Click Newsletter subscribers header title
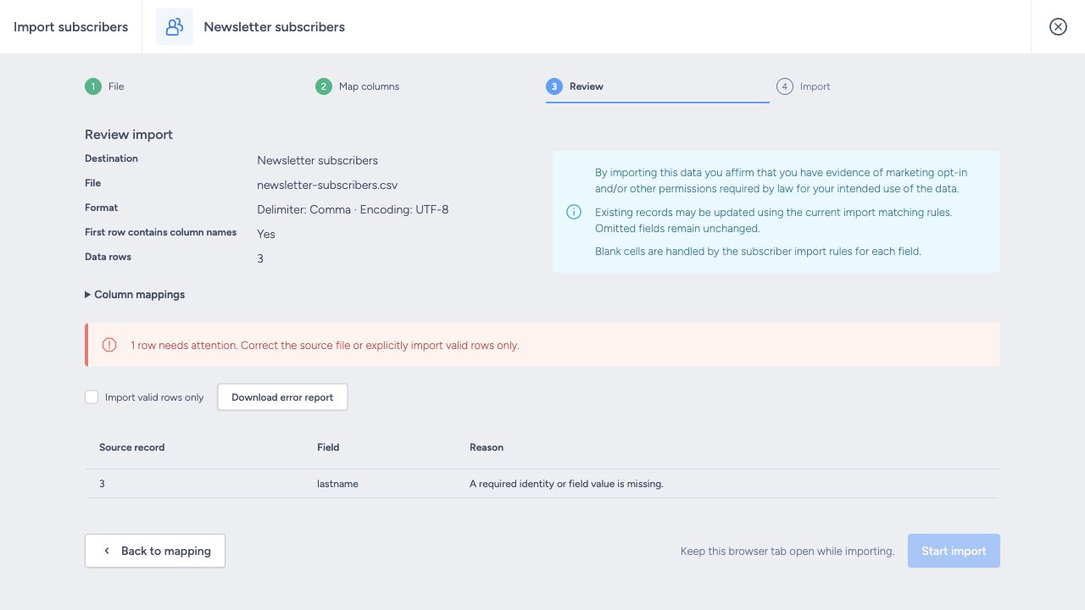The width and height of the screenshot is (1085, 610). pyautogui.click(x=275, y=27)
